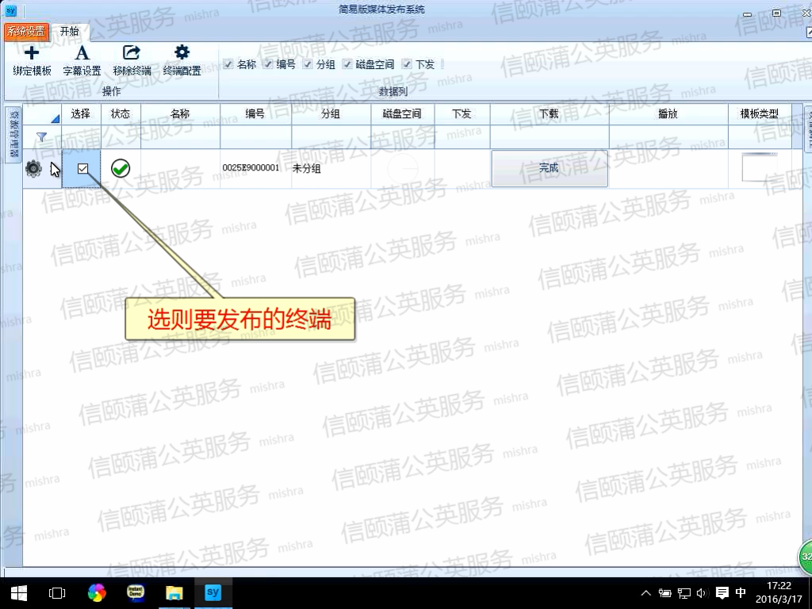812x609 pixels.
Task: Open 字幕设置 subtitle settings
Action: coord(82,54)
